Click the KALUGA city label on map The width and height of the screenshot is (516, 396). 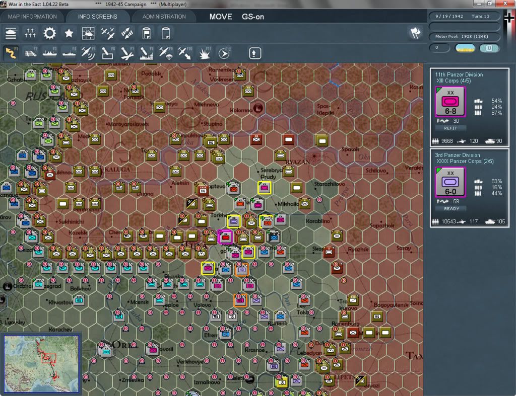pyautogui.click(x=117, y=170)
